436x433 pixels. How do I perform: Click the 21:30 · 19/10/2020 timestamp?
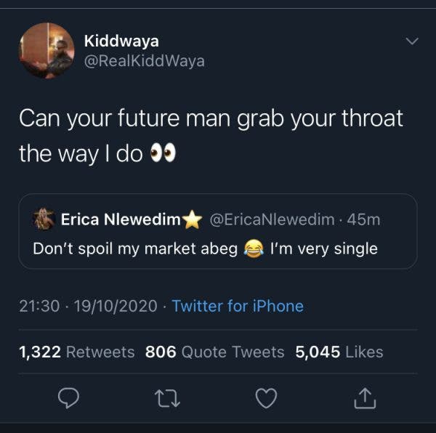(88, 306)
